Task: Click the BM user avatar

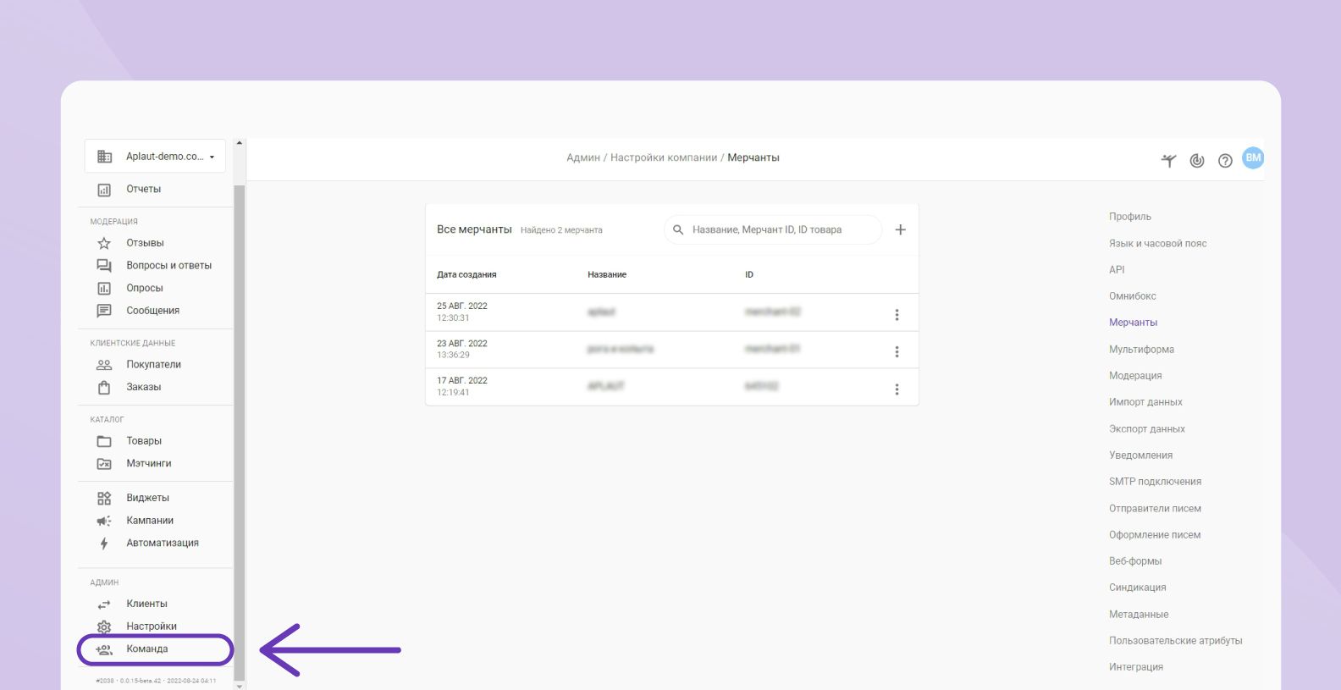Action: [1252, 158]
